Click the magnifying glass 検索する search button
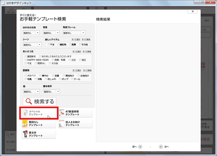Image resolution: width=217 pixels, height=156 pixels. pos(40,101)
